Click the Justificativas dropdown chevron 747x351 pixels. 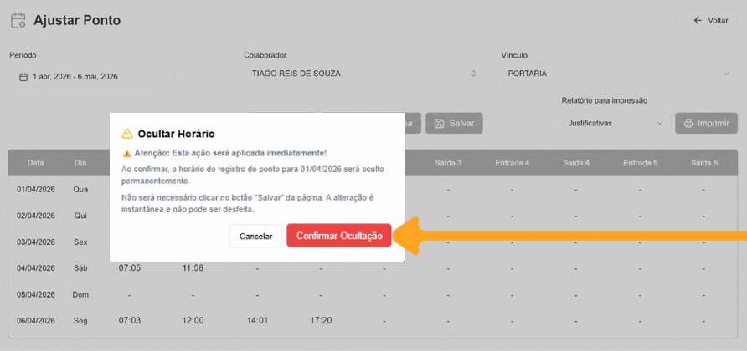660,123
